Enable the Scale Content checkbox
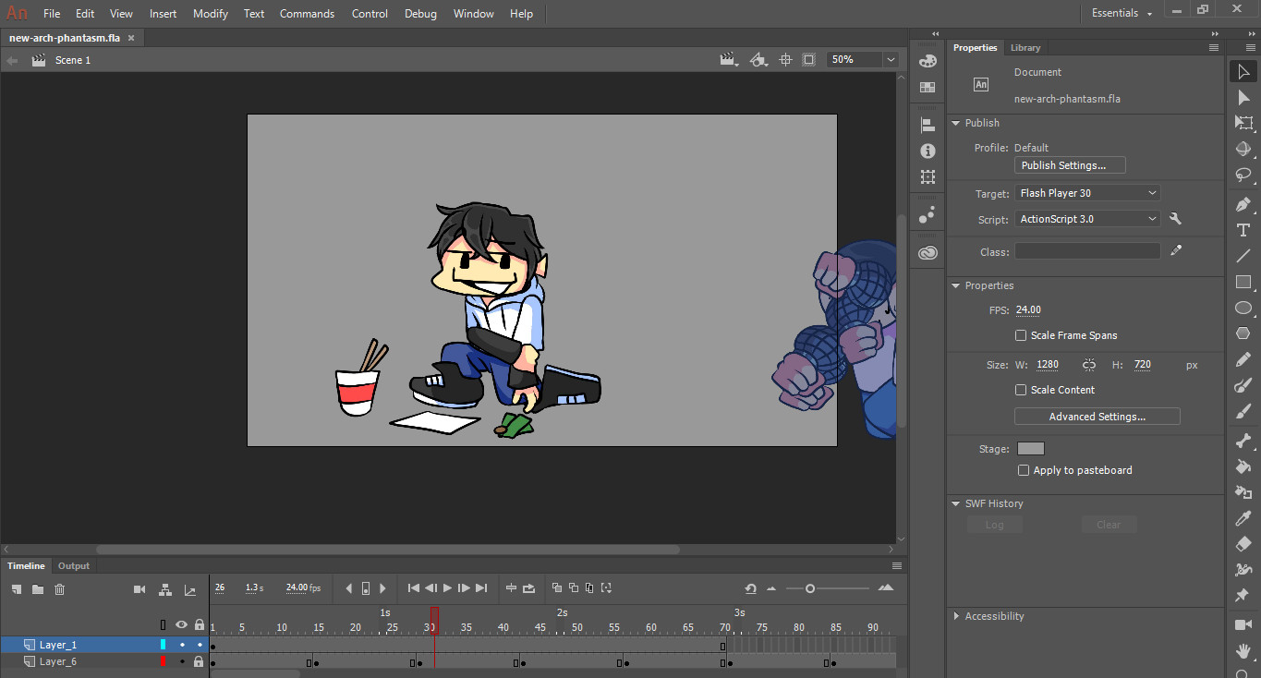The height and width of the screenshot is (678, 1261). click(1021, 390)
